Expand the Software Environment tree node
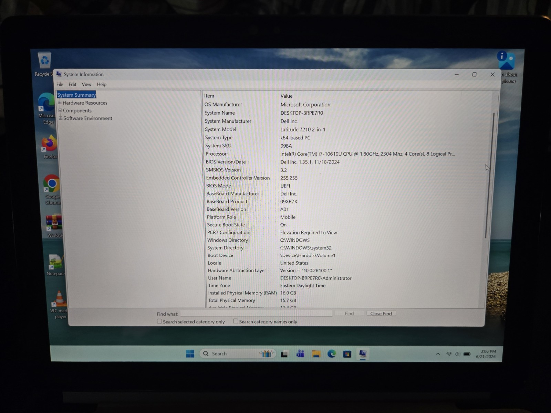551x413 pixels. 61,118
